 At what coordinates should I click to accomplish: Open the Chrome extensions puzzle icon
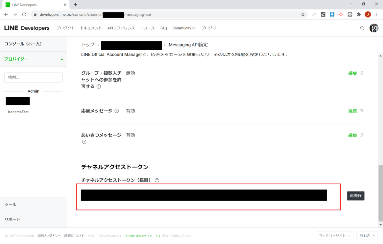click(359, 14)
